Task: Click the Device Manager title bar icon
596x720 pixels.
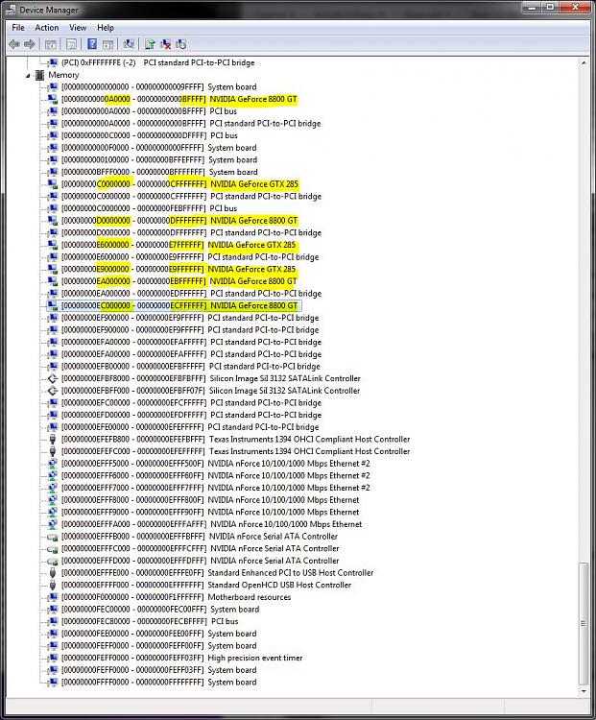Action: pyautogui.click(x=11, y=10)
